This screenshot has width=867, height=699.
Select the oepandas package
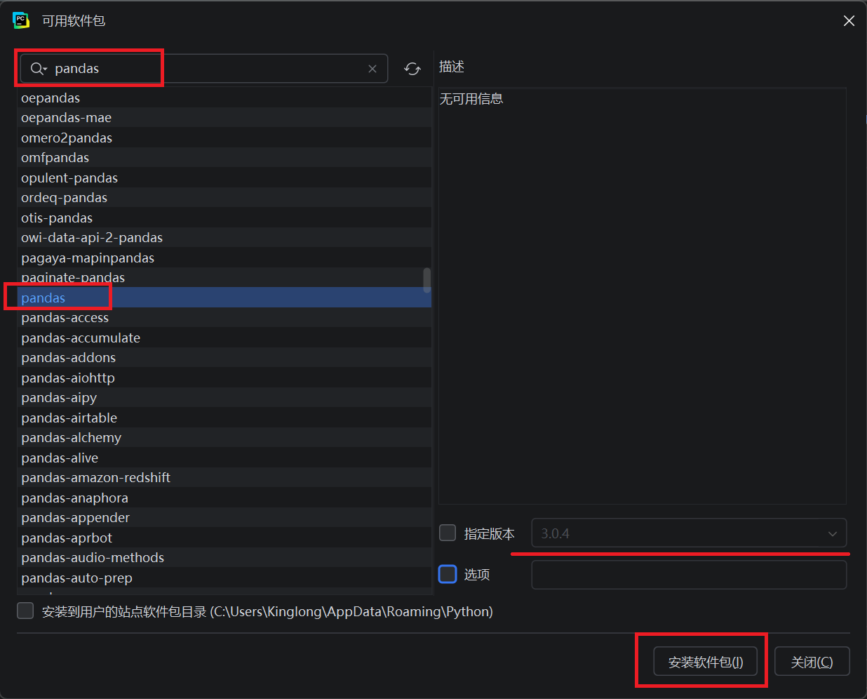click(x=224, y=98)
